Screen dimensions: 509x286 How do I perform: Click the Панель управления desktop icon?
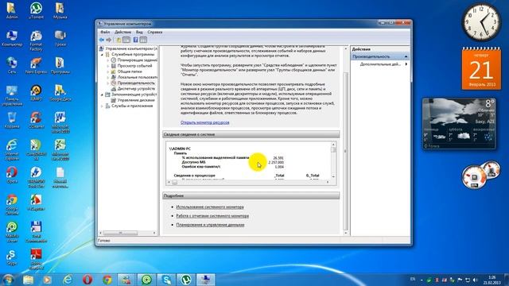point(12,95)
